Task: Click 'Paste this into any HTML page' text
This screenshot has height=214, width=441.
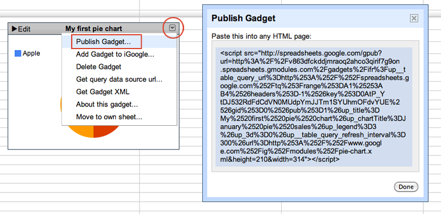Action: [261, 36]
